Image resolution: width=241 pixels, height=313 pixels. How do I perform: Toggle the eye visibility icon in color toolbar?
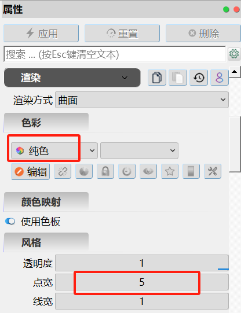(x=148, y=171)
